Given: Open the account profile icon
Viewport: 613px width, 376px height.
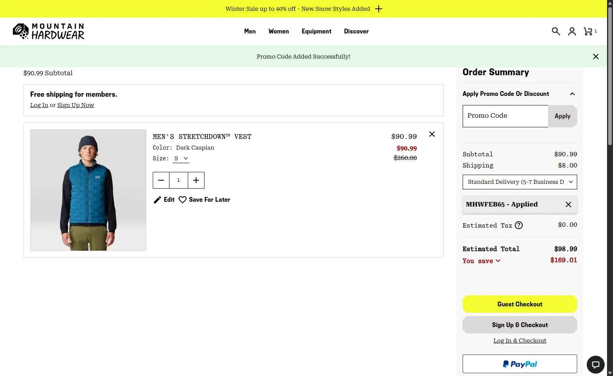Looking at the screenshot, I should [572, 31].
